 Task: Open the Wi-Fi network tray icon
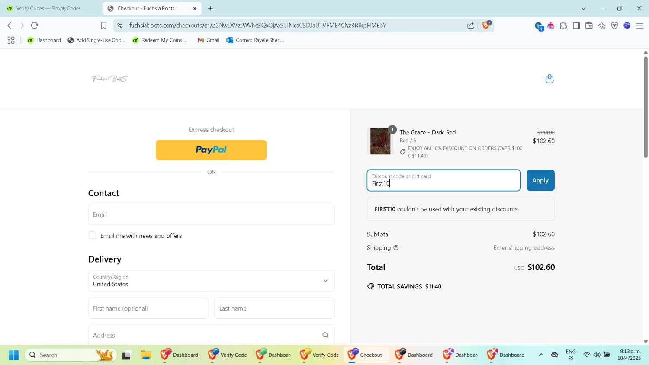[587, 355]
